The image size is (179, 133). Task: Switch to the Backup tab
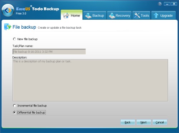click(95, 15)
